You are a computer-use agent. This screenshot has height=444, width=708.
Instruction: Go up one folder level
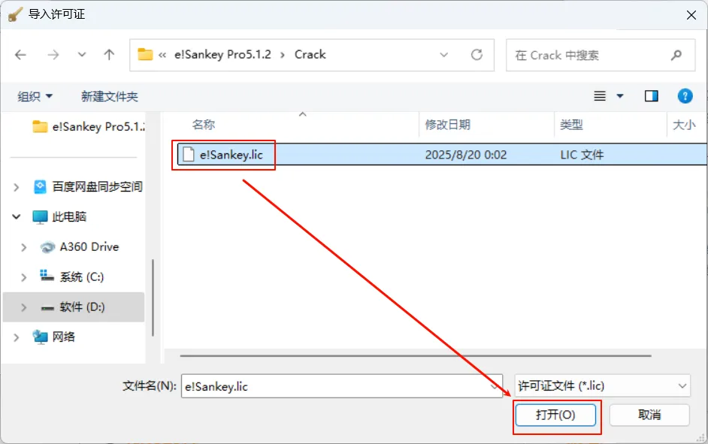coord(109,55)
